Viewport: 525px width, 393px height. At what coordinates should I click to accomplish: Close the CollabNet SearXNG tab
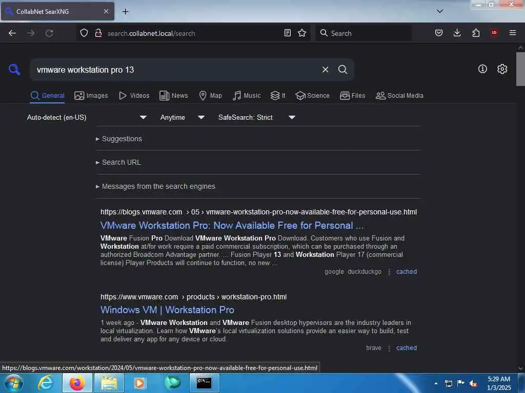click(106, 11)
